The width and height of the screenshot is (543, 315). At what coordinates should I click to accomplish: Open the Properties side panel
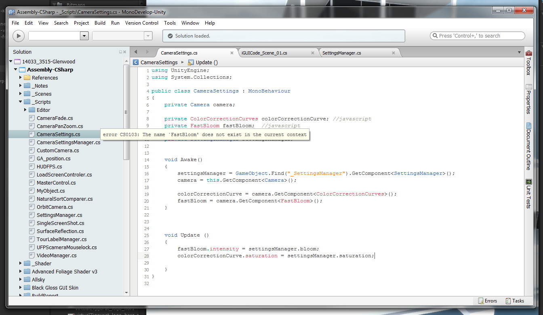[528, 98]
